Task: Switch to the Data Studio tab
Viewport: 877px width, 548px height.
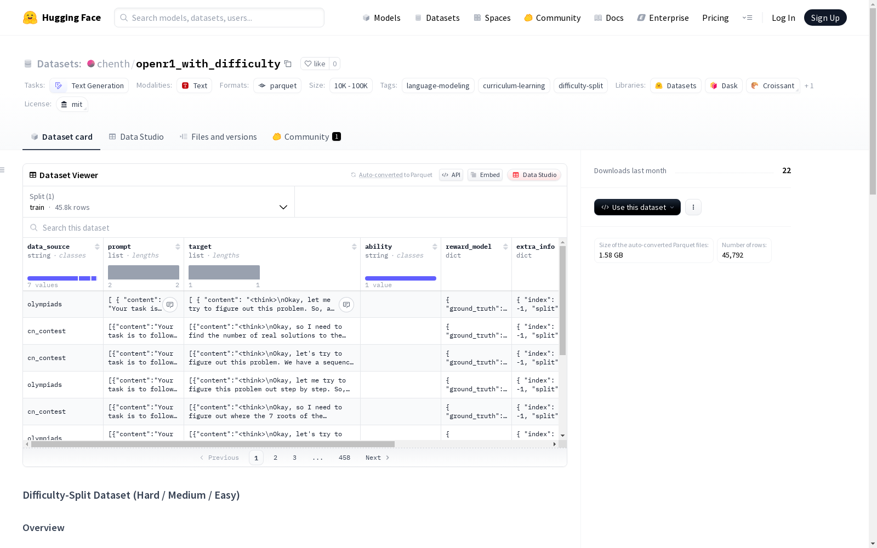Action: tap(136, 137)
